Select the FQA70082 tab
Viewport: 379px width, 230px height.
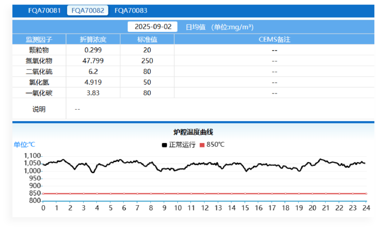pyautogui.click(x=88, y=11)
